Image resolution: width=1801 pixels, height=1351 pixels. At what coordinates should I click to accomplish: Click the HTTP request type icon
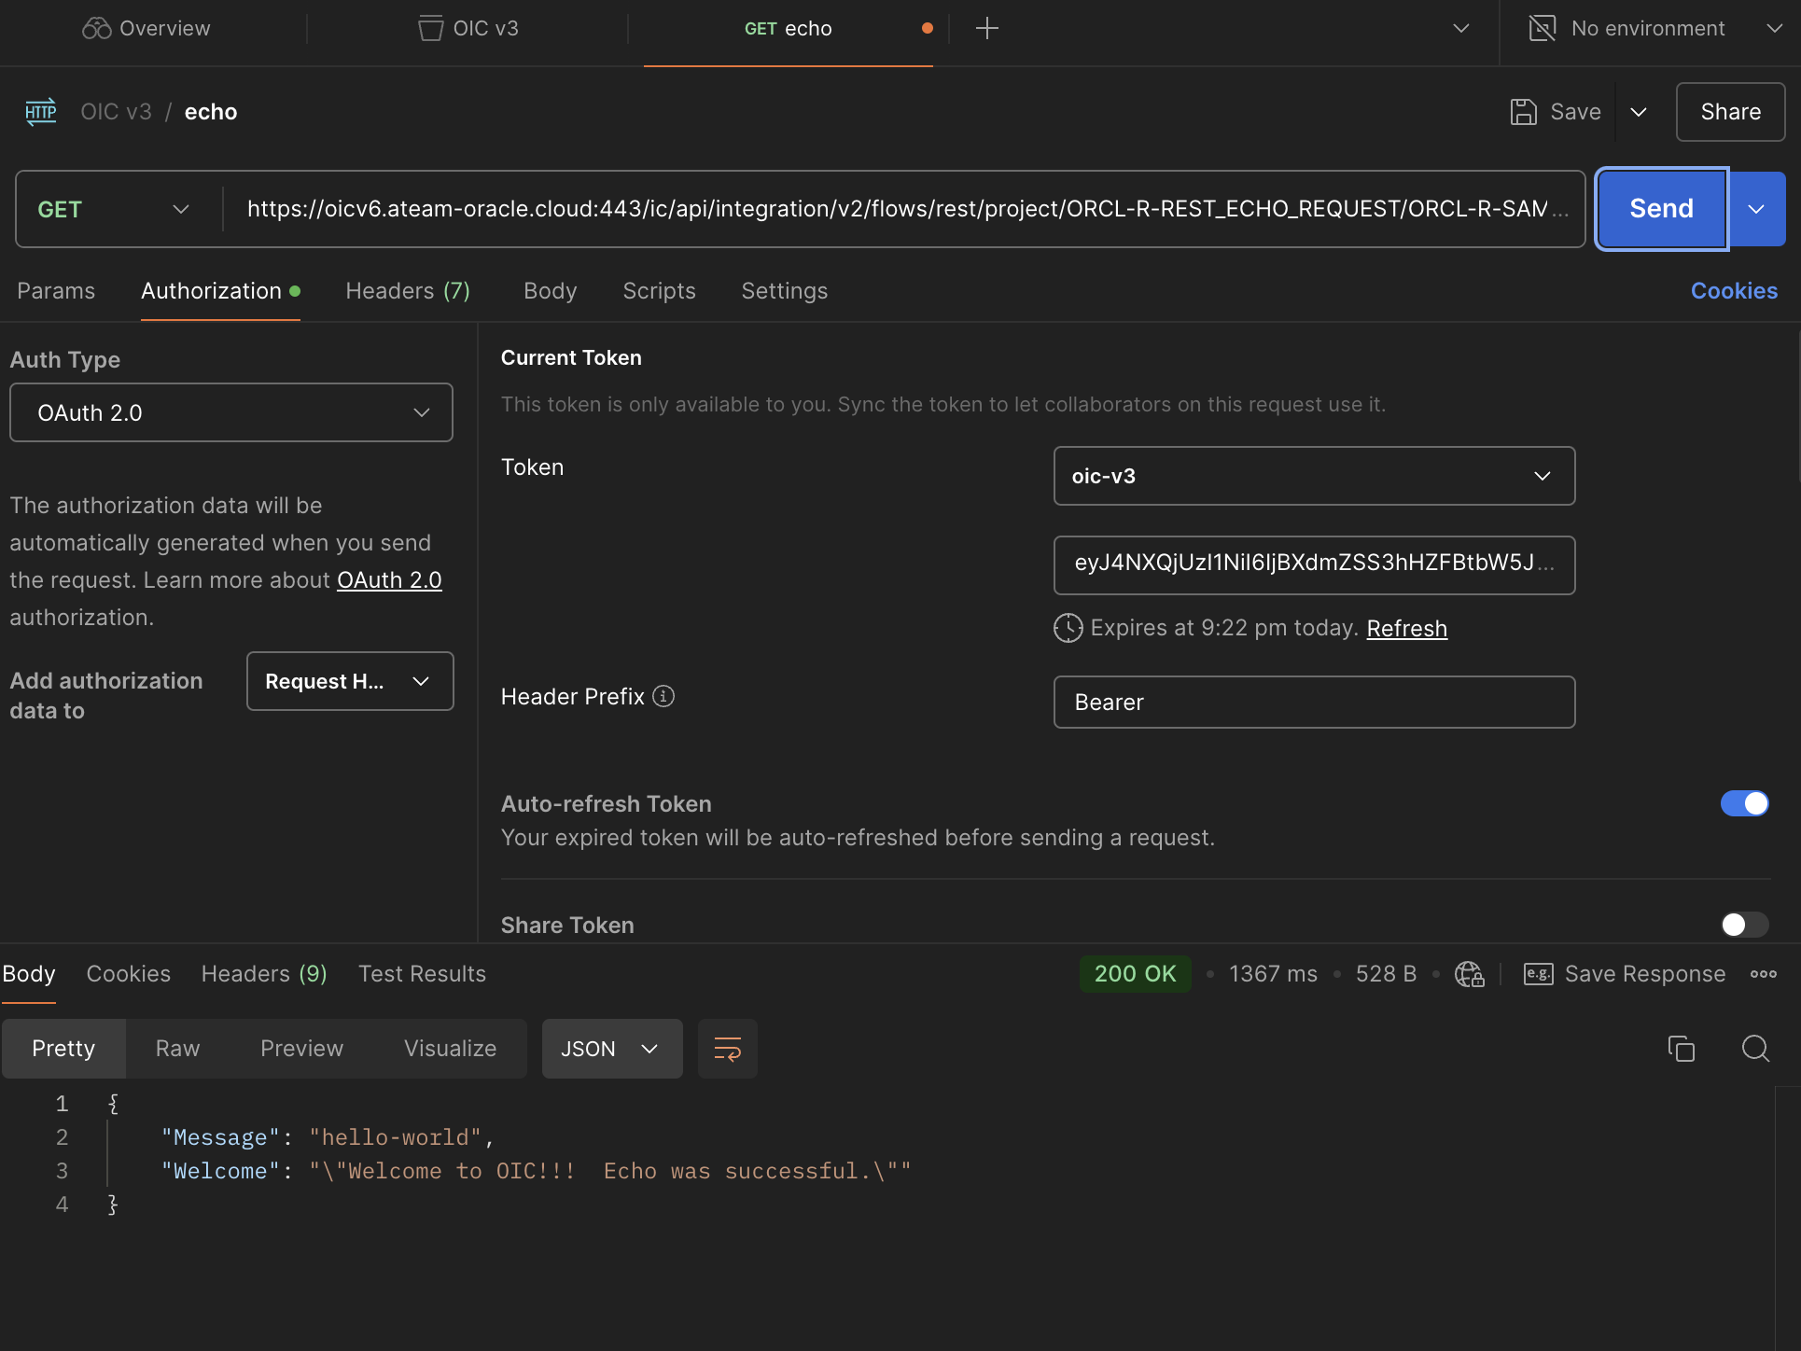point(41,112)
